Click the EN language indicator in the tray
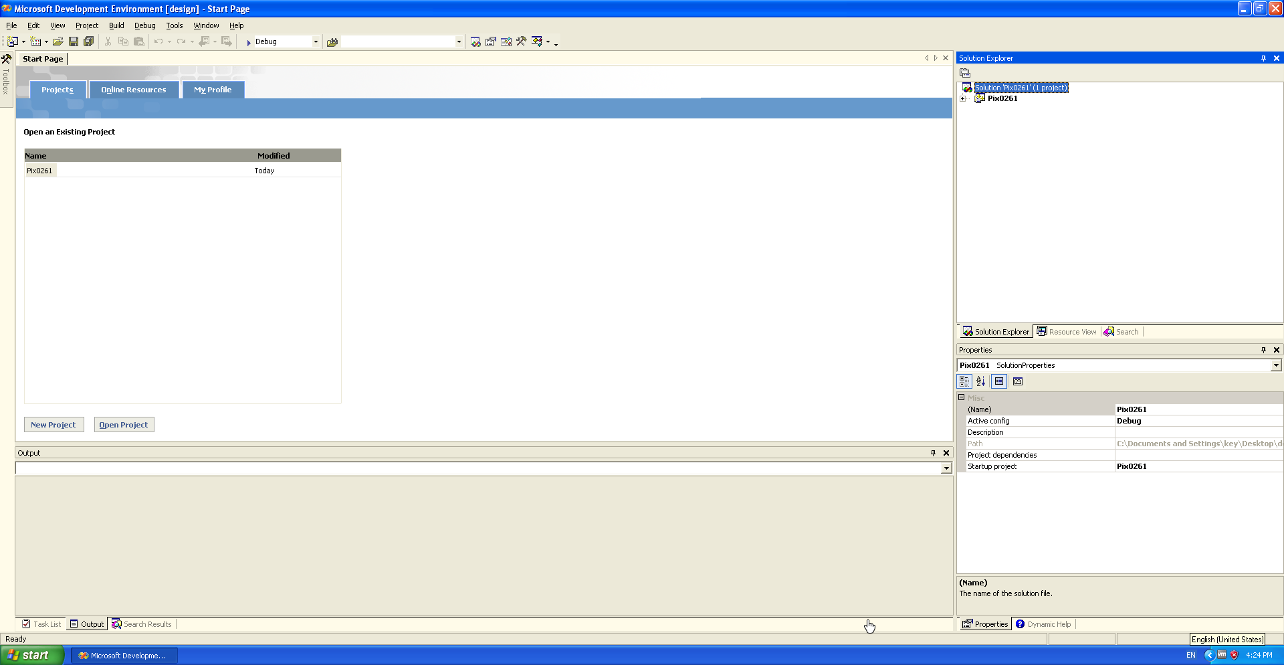The width and height of the screenshot is (1284, 665). [x=1191, y=655]
